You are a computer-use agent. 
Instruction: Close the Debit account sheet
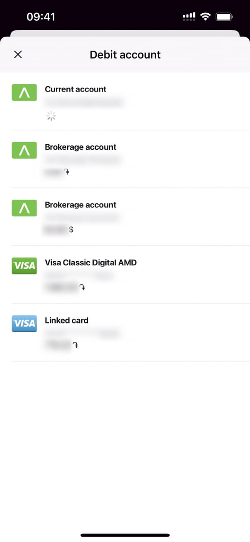pyautogui.click(x=18, y=54)
